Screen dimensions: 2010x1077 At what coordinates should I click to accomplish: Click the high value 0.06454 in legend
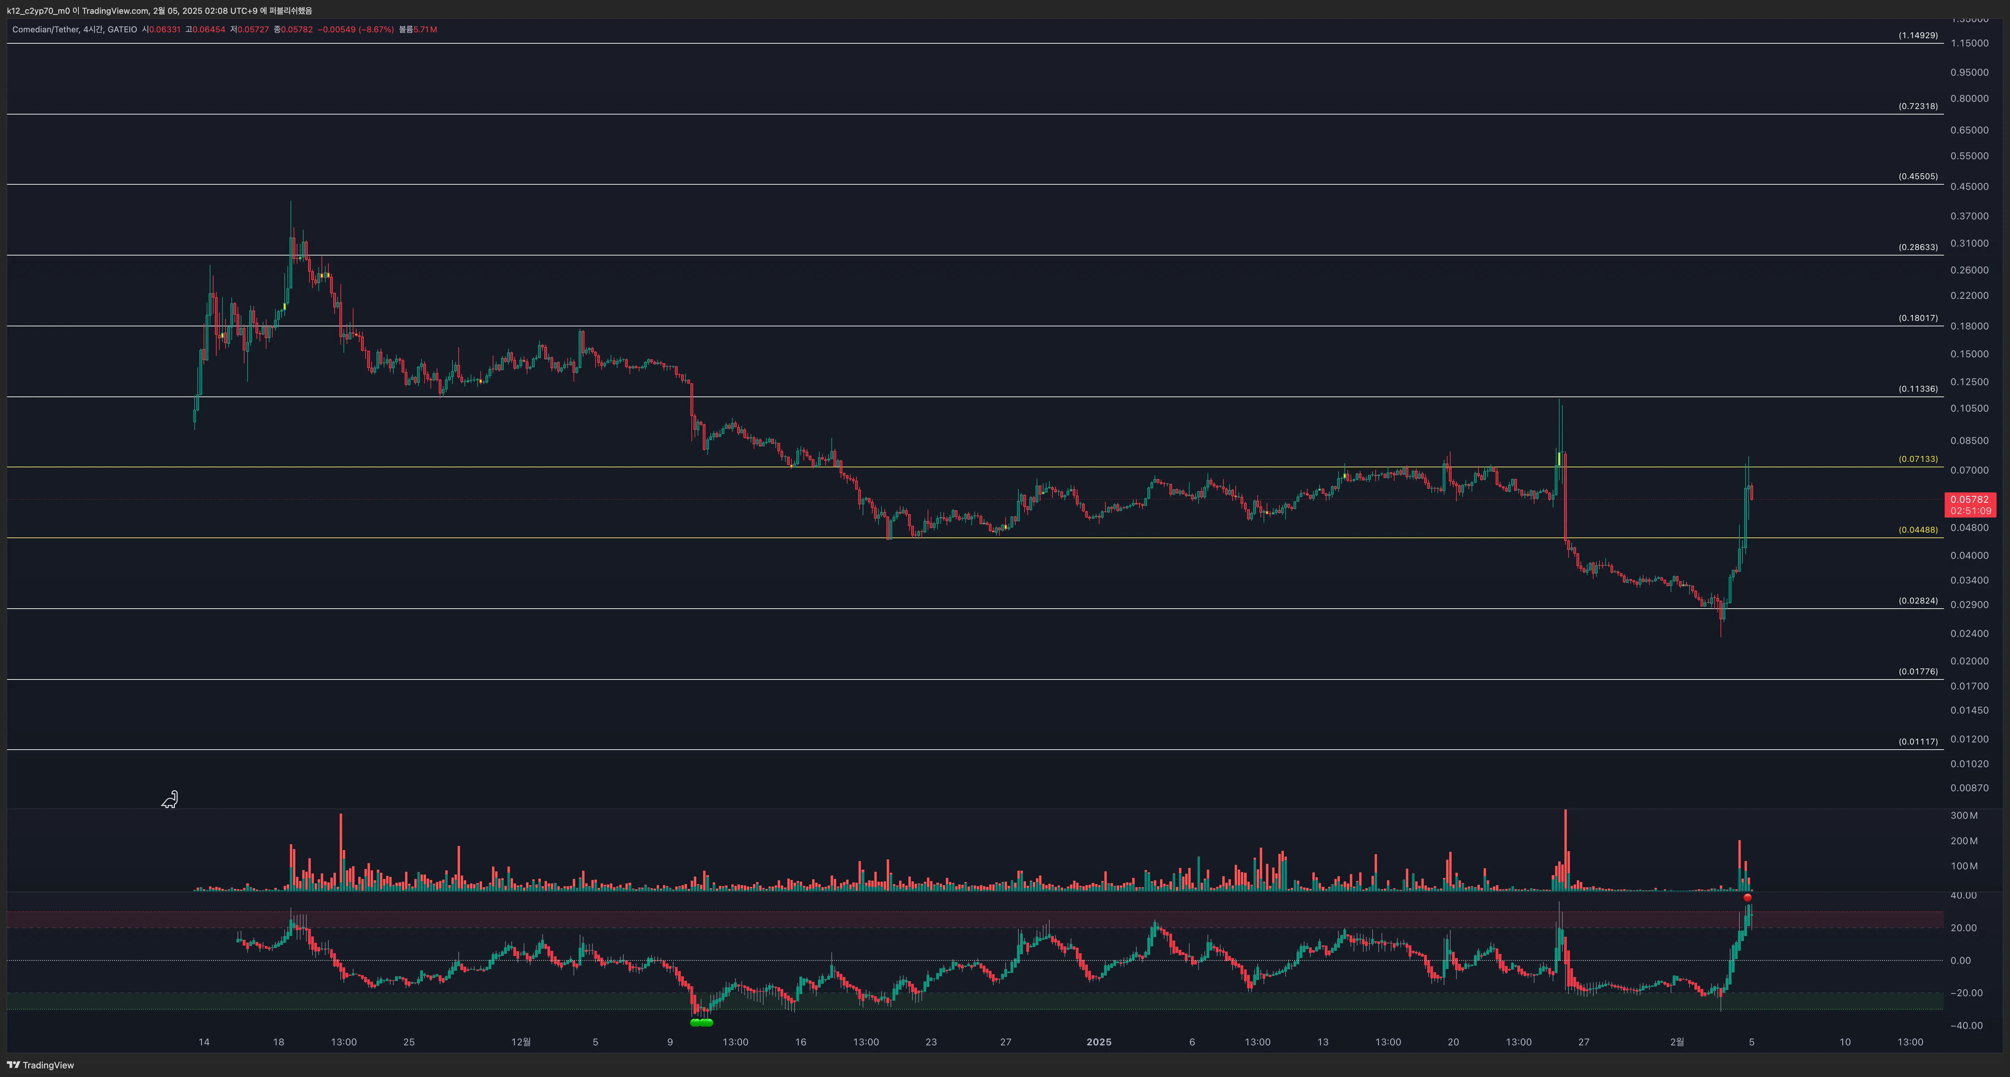(209, 30)
